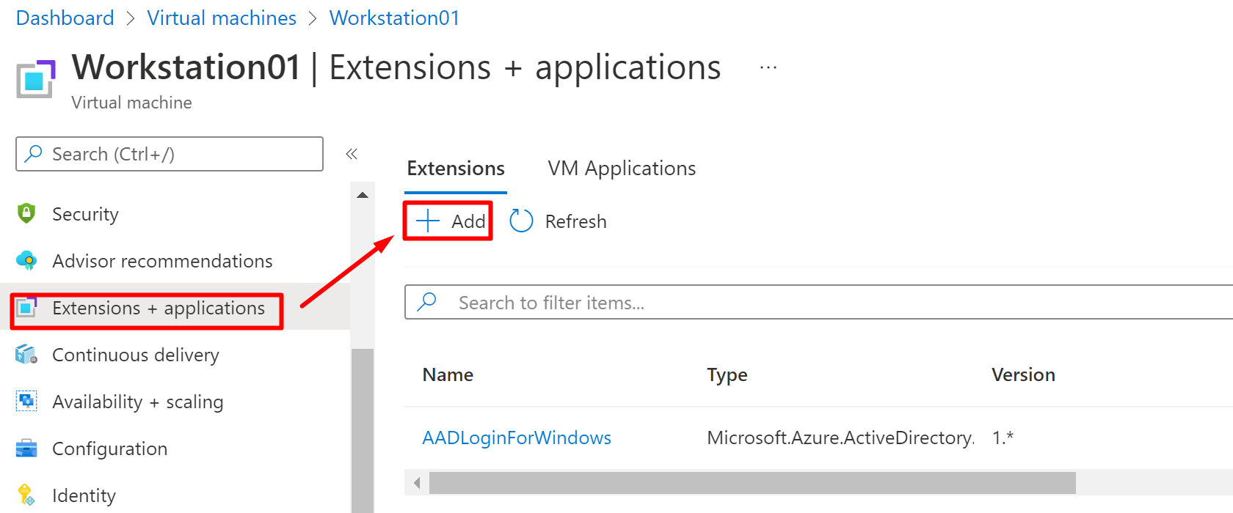Click the Configuration toolbox icon
1233x513 pixels.
pyautogui.click(x=26, y=449)
